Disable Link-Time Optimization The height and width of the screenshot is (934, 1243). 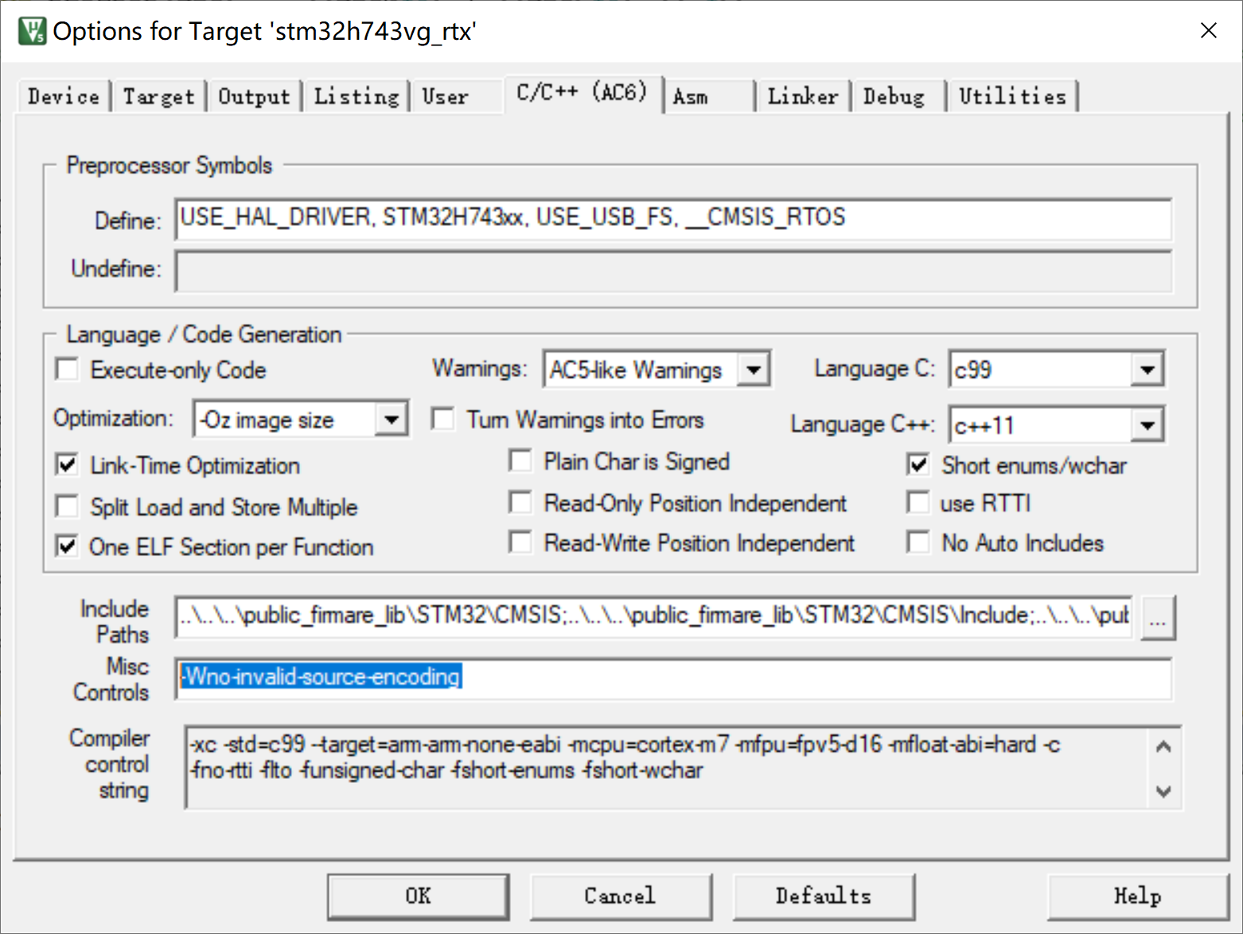[67, 465]
